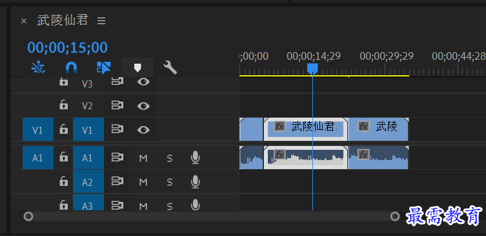The width and height of the screenshot is (486, 236).
Task: Toggle sync lock on A1
Action: [117, 158]
